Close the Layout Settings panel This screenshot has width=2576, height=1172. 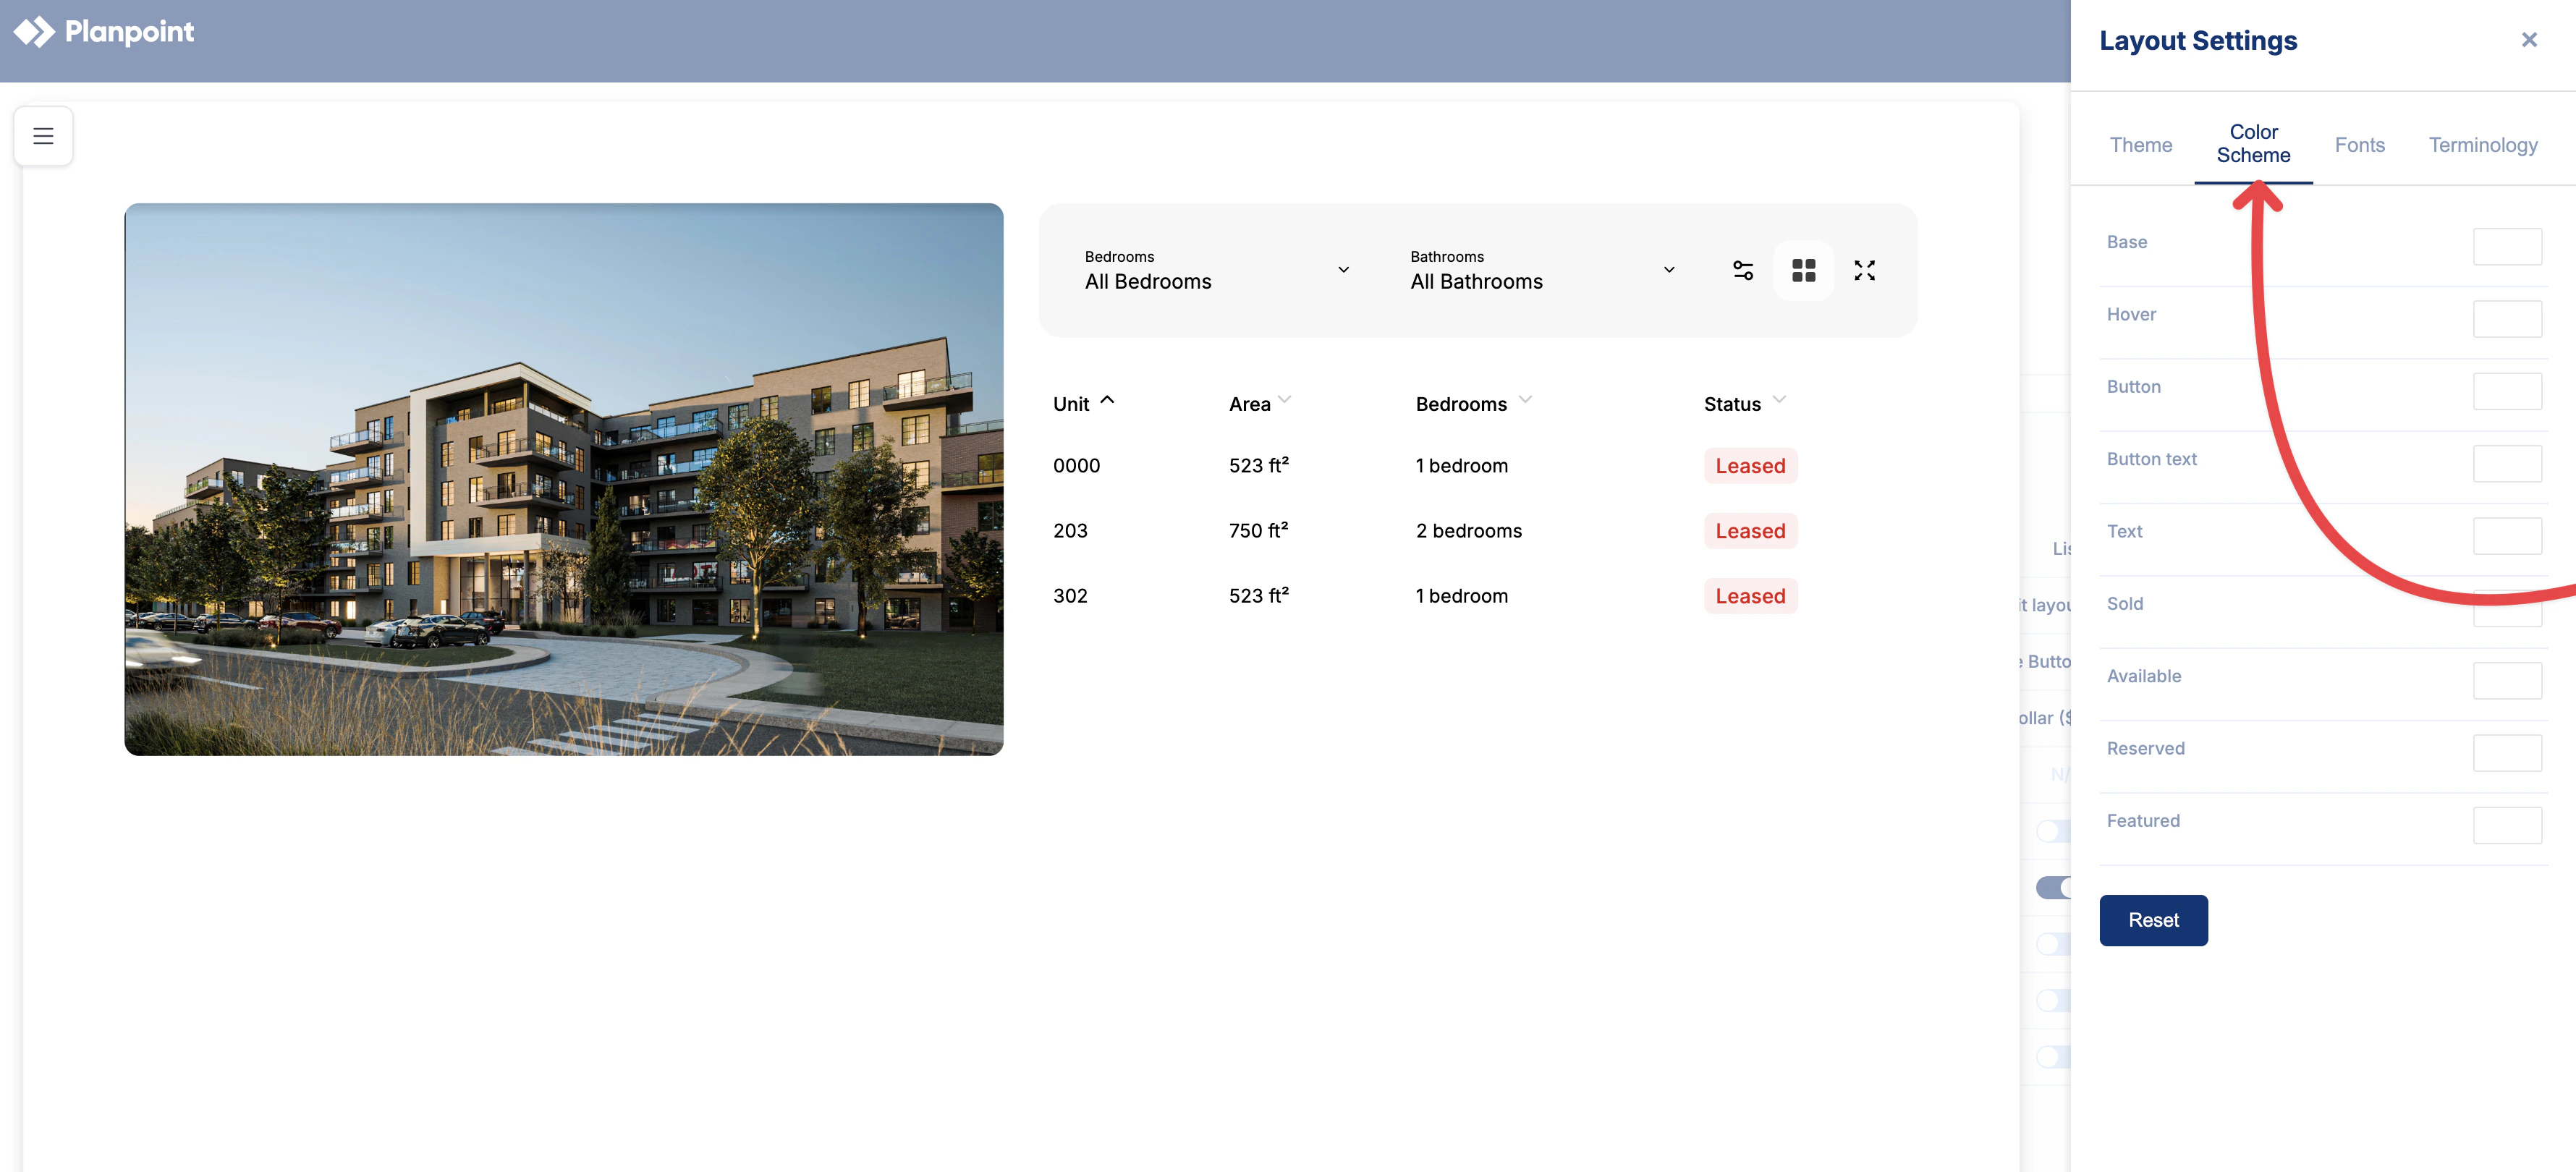2528,40
